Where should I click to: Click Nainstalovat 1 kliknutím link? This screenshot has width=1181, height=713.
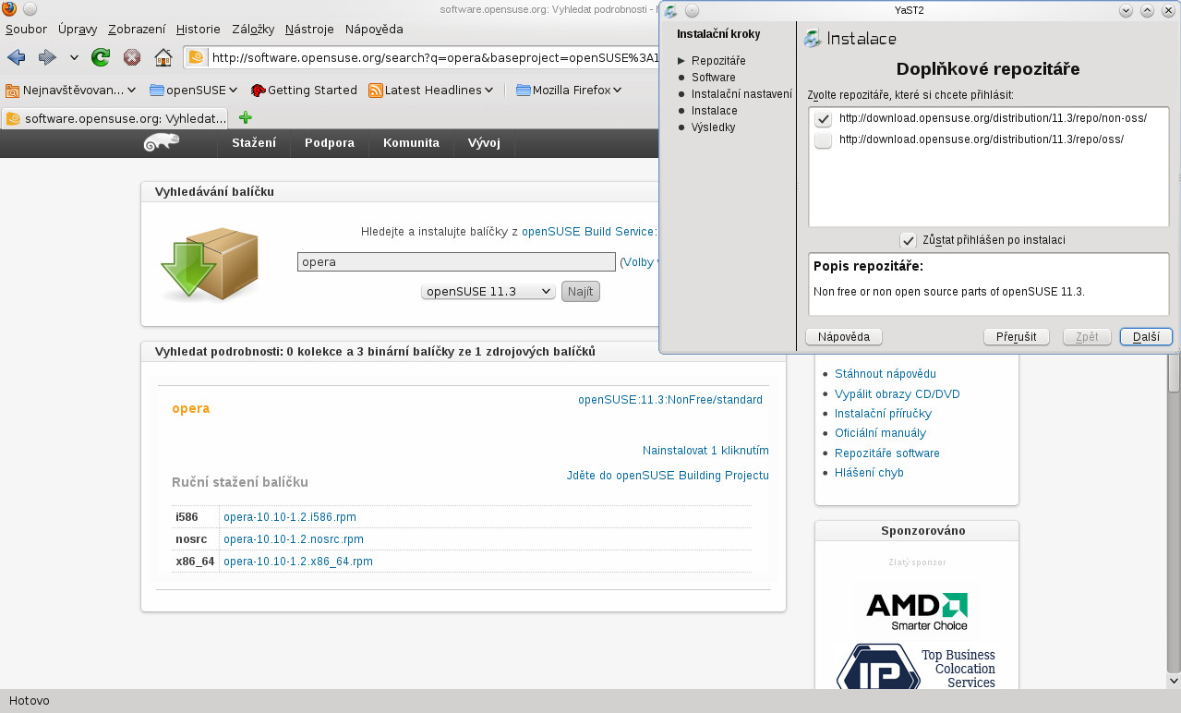(705, 451)
